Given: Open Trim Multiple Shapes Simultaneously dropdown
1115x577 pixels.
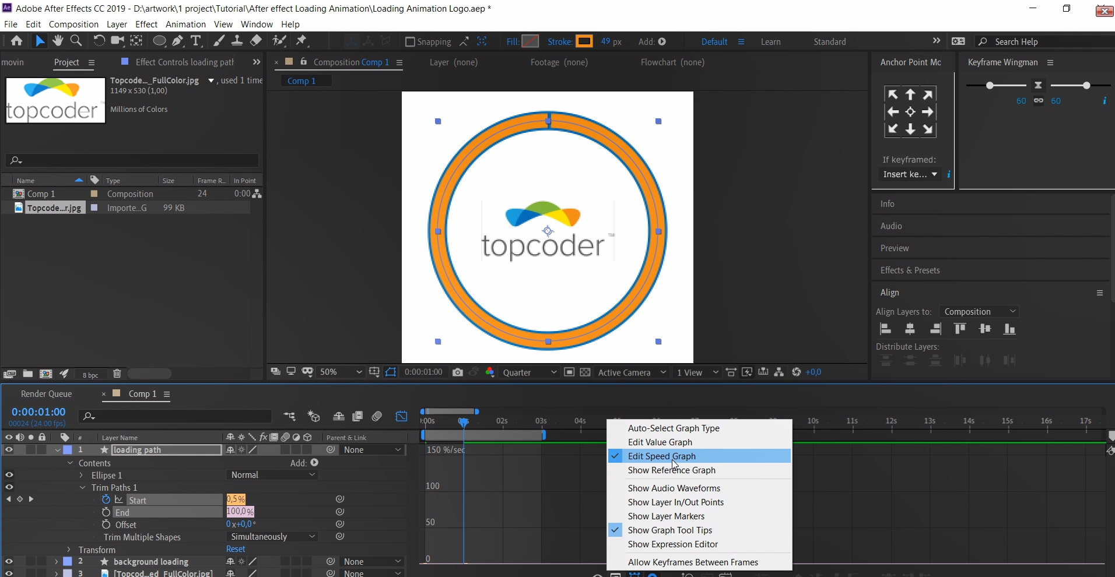Looking at the screenshot, I should click(x=272, y=537).
